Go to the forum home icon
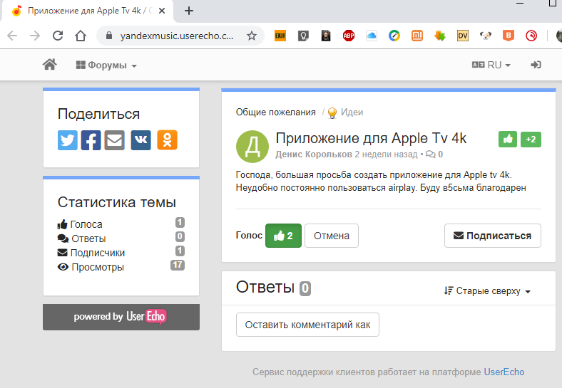Screen dimensions: 562x388 tap(49, 65)
